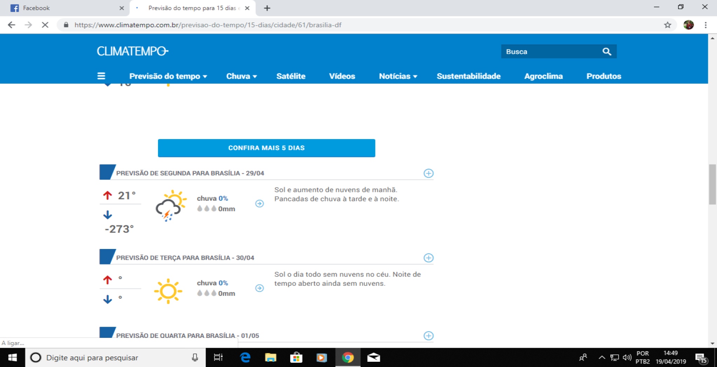Screen dimensions: 717x367
Task: Click the Confira mais 5 dias button
Action: (266, 148)
